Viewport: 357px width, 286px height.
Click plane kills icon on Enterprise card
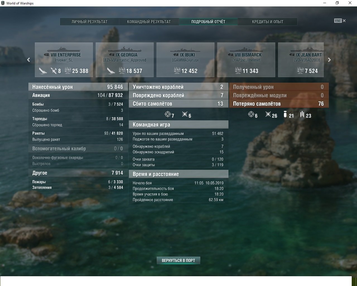click(54, 71)
